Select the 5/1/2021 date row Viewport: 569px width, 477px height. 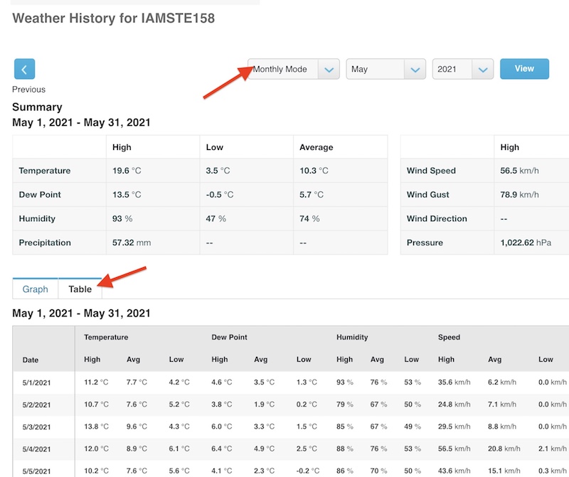36,382
